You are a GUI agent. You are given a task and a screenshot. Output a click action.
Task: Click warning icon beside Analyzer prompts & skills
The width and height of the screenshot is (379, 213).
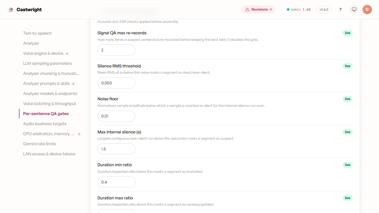point(73,84)
